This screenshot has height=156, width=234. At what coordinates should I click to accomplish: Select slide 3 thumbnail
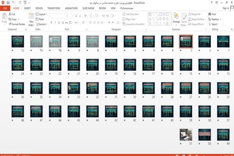pyautogui.click(x=186, y=41)
